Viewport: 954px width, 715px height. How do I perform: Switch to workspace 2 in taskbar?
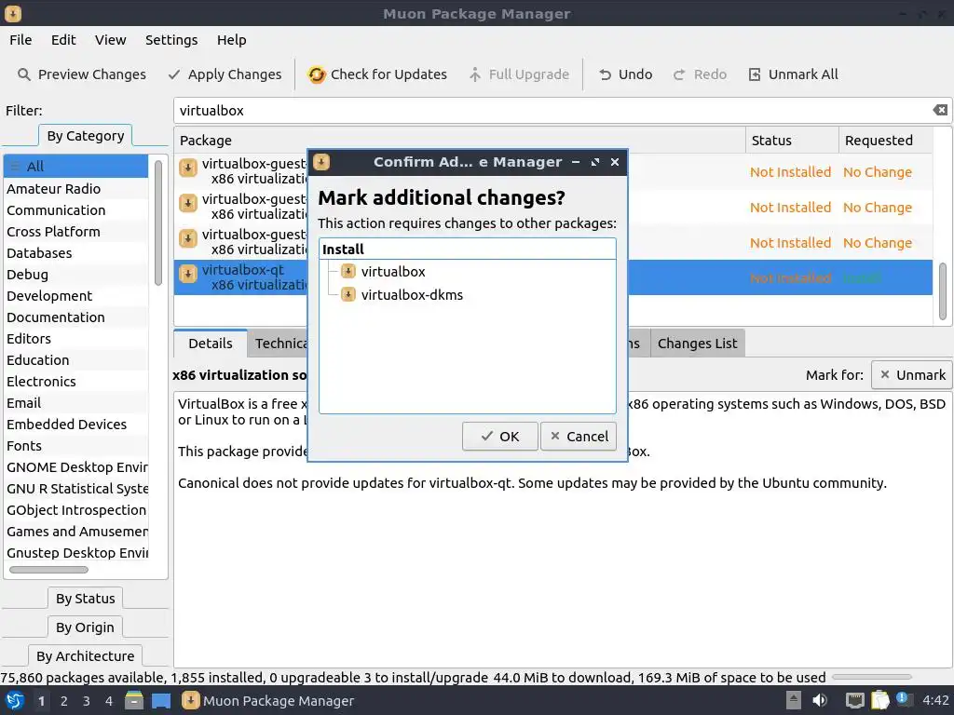[x=64, y=701]
